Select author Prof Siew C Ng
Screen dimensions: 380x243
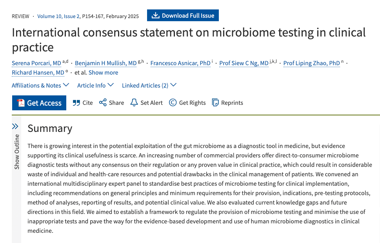244,63
